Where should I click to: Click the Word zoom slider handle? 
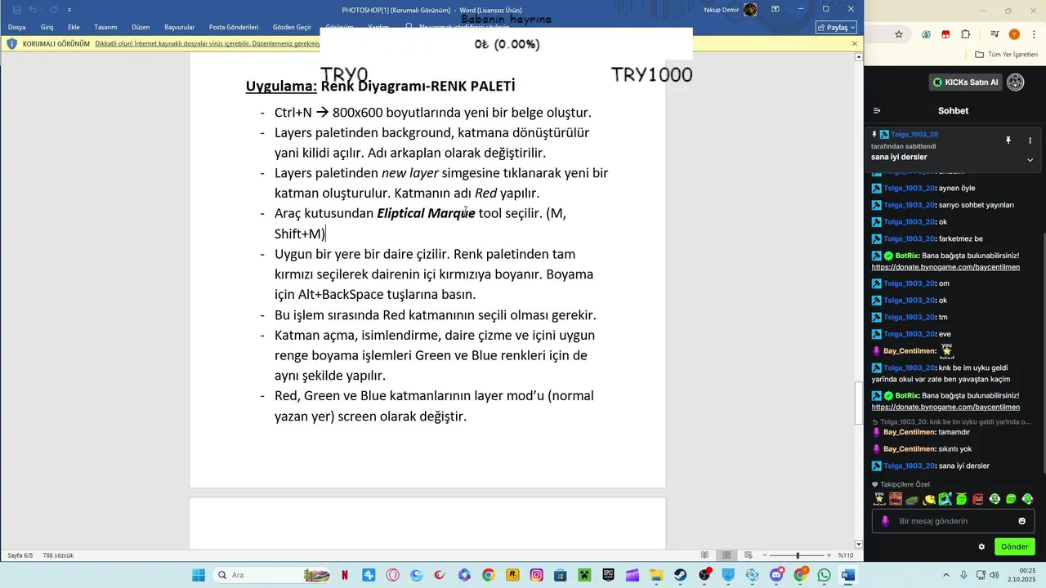[x=798, y=555]
